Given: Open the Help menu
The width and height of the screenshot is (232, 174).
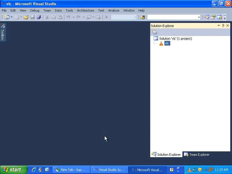Looking at the screenshot, I should pyautogui.click(x=141, y=10).
